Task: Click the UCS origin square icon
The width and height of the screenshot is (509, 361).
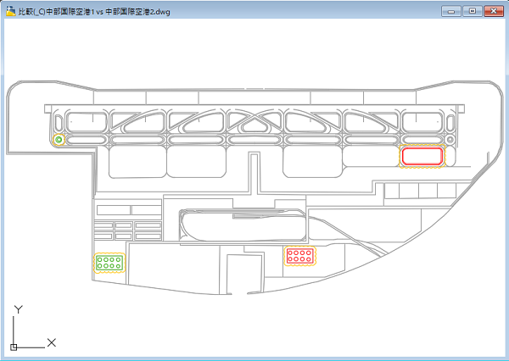Action: click(14, 347)
